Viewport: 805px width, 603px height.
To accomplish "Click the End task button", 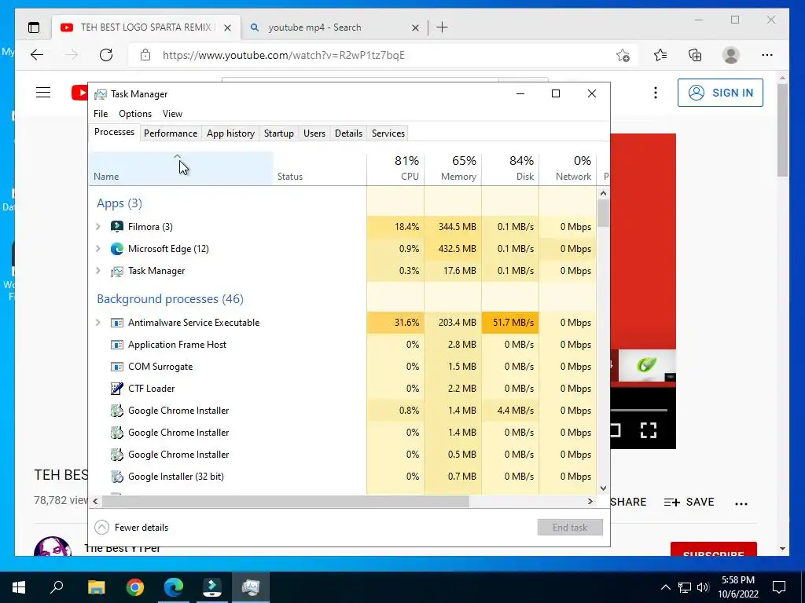I will [x=570, y=527].
